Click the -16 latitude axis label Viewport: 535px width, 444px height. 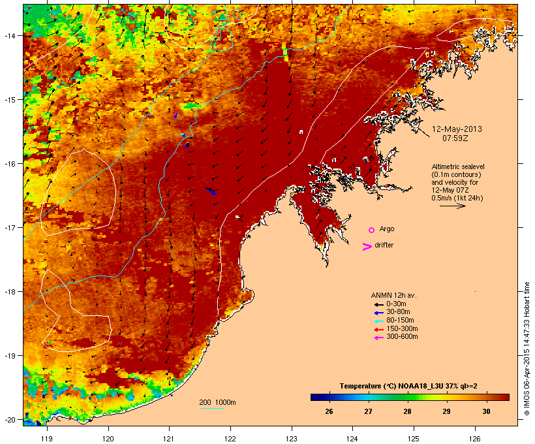[x=9, y=164]
